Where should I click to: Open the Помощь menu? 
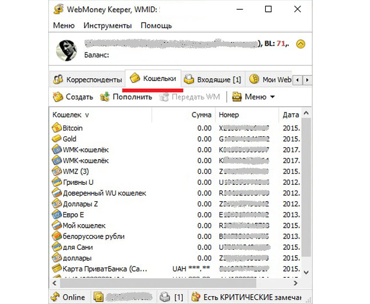pos(156,25)
